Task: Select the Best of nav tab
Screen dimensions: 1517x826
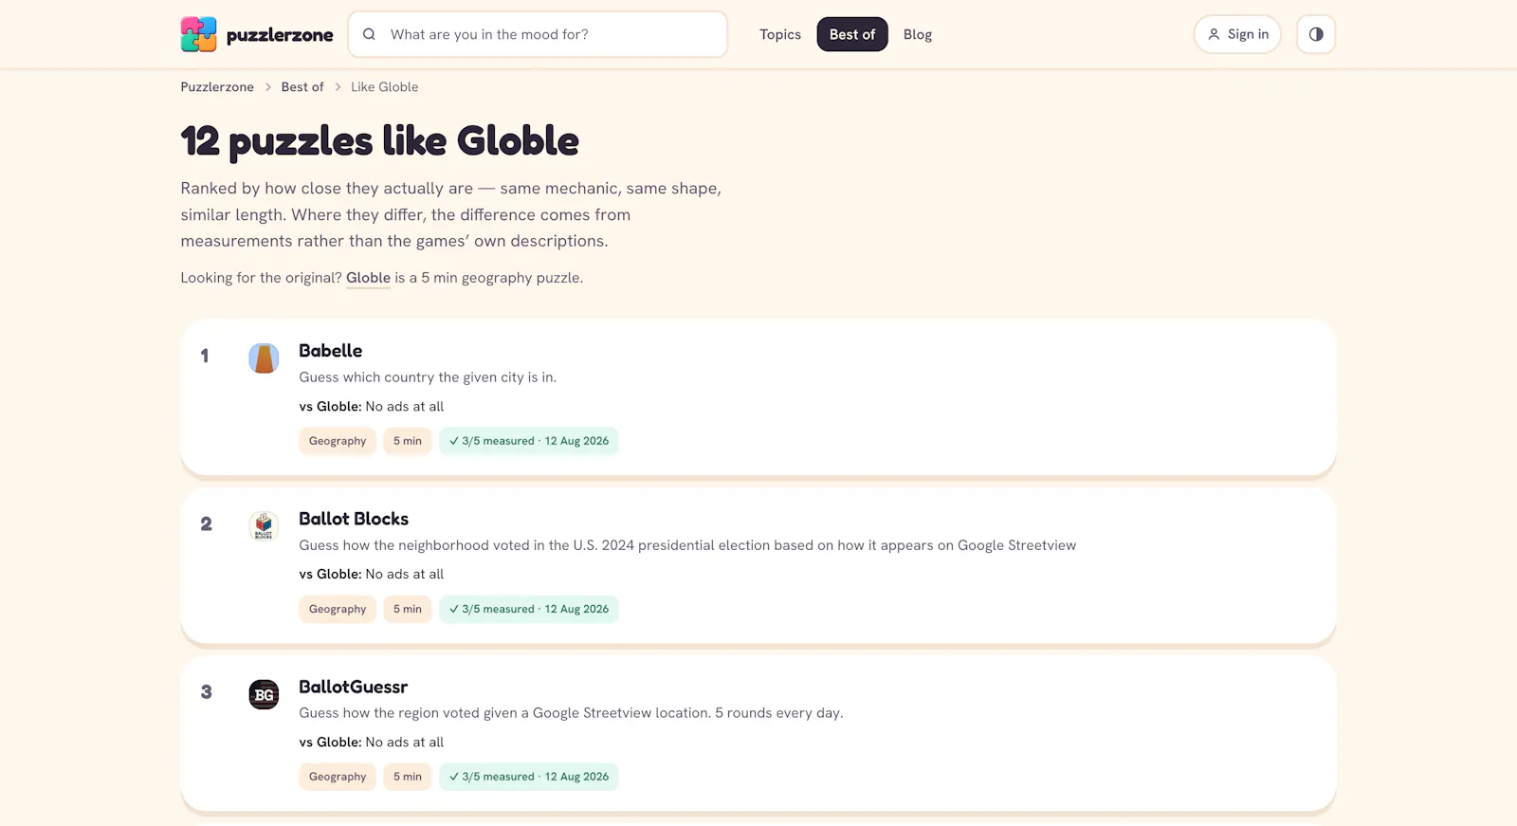Action: [852, 34]
